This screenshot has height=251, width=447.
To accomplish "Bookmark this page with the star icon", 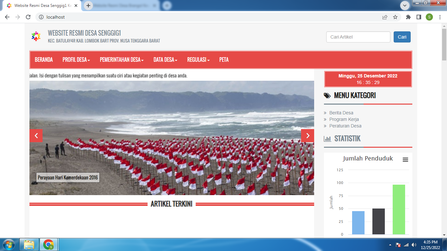I will click(x=395, y=17).
